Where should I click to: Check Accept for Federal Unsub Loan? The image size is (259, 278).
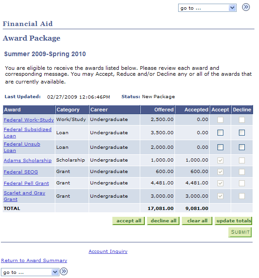pos(220,147)
